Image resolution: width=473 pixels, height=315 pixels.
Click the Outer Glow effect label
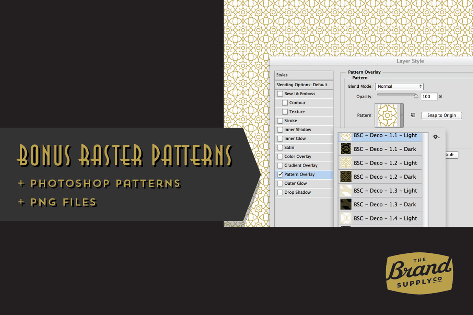[296, 183]
